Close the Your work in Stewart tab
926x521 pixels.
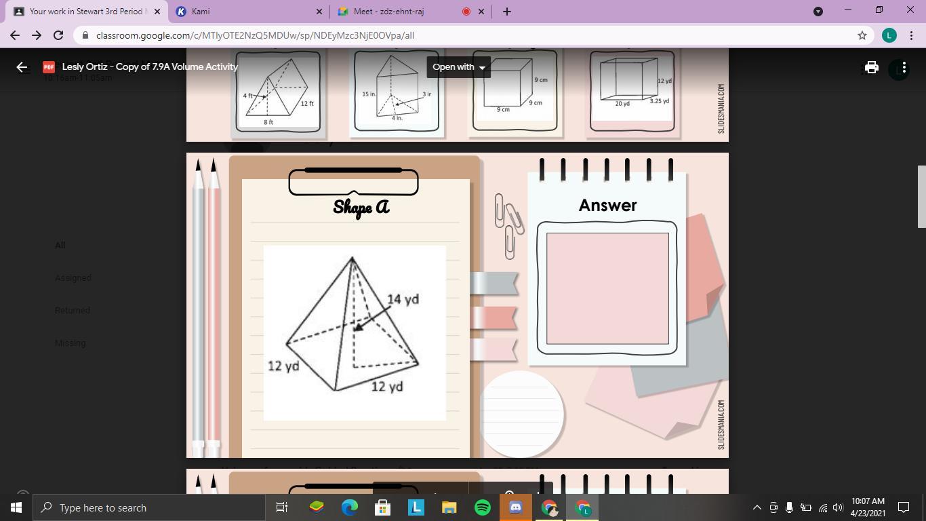pyautogui.click(x=157, y=12)
